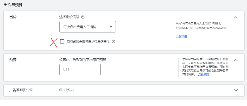The height and width of the screenshot is (106, 247).
Task: Click the 出价与预算 page heading
Action: pyautogui.click(x=13, y=5)
